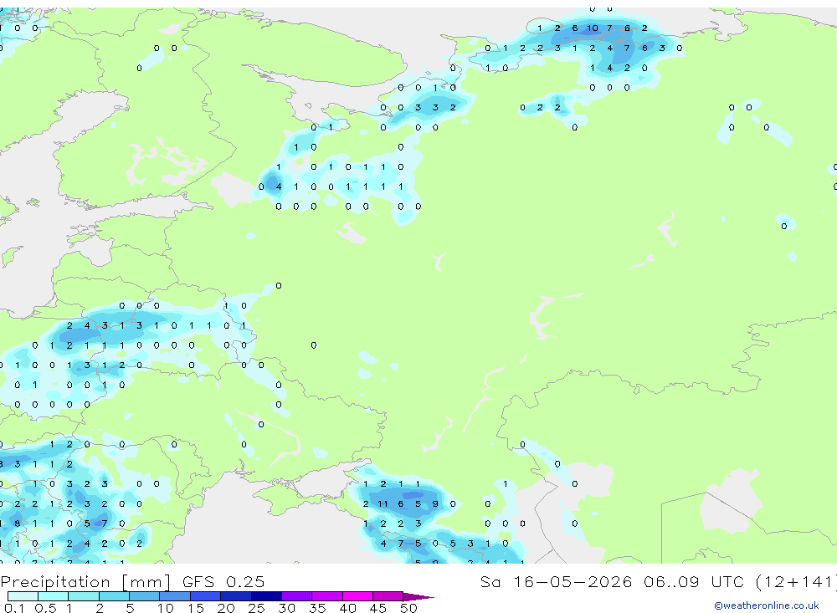Click the '06..09 UTC' time label

pyautogui.click(x=693, y=581)
